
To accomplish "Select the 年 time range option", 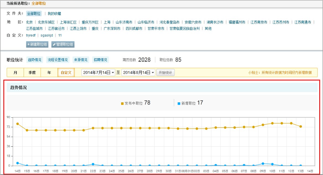I will point(49,73).
